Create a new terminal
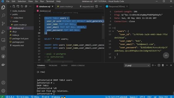Screen dimensions: 174x98 point(153,65)
